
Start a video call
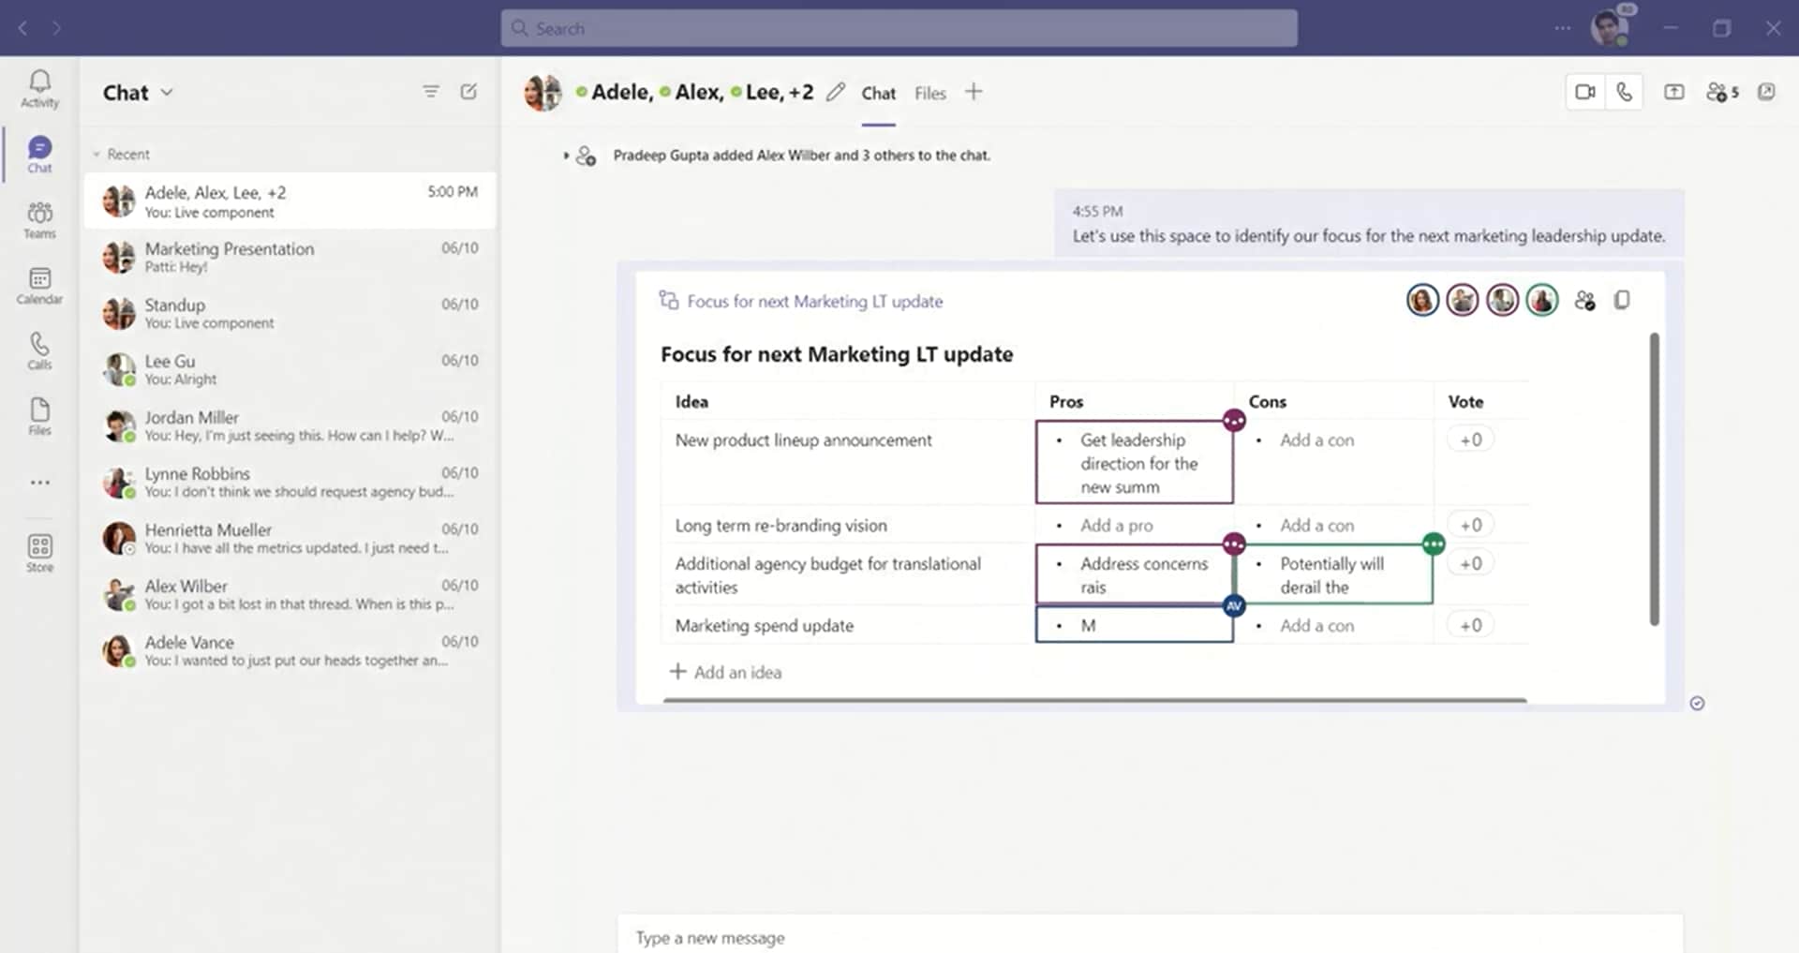(x=1585, y=92)
